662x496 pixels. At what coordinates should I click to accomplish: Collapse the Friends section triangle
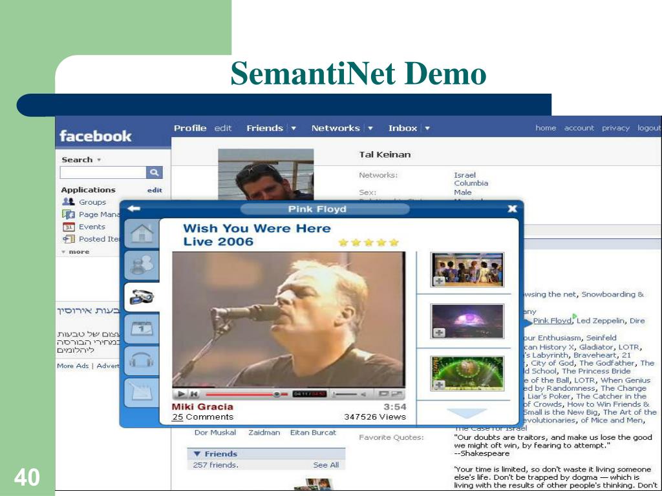coord(197,454)
